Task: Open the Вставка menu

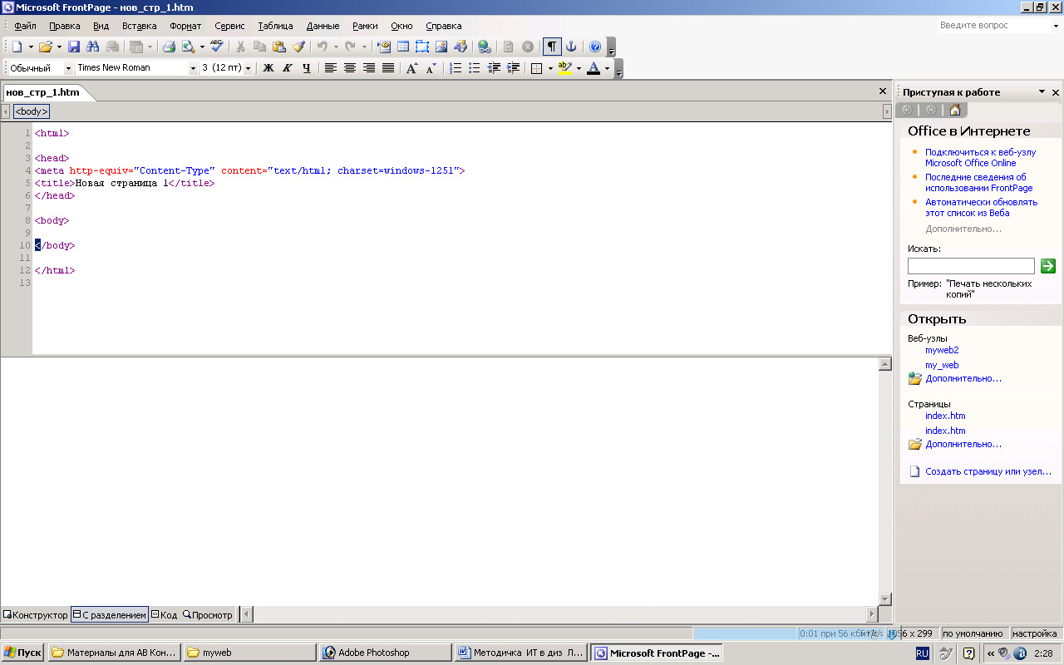Action: (x=139, y=26)
